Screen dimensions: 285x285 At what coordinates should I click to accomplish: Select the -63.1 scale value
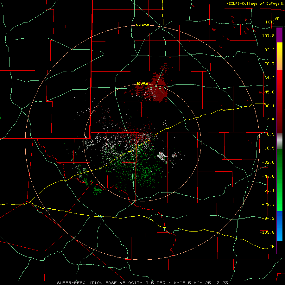click(268, 190)
